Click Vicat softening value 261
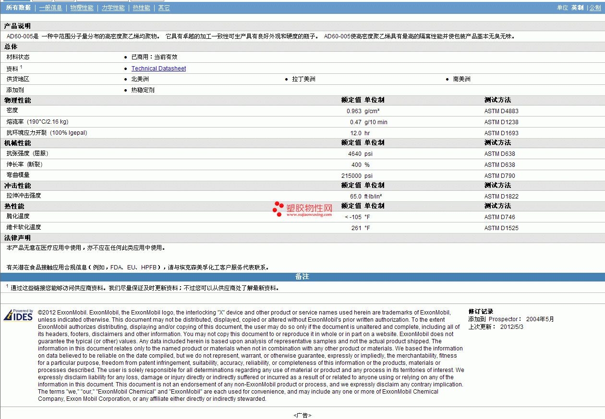Image resolution: width=605 pixels, height=419 pixels. click(x=356, y=228)
